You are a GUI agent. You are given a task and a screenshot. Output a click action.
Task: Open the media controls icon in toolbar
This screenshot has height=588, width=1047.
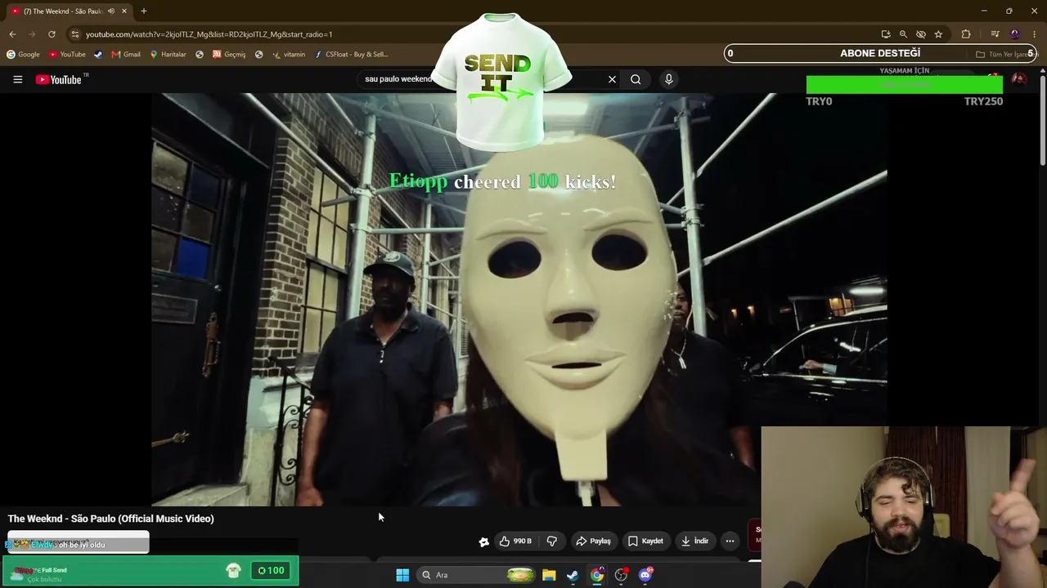[995, 34]
